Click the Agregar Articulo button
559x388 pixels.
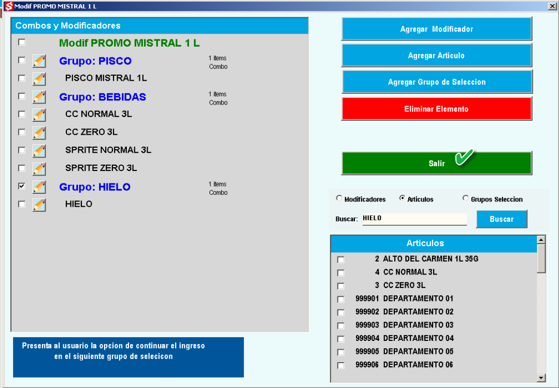coord(437,55)
